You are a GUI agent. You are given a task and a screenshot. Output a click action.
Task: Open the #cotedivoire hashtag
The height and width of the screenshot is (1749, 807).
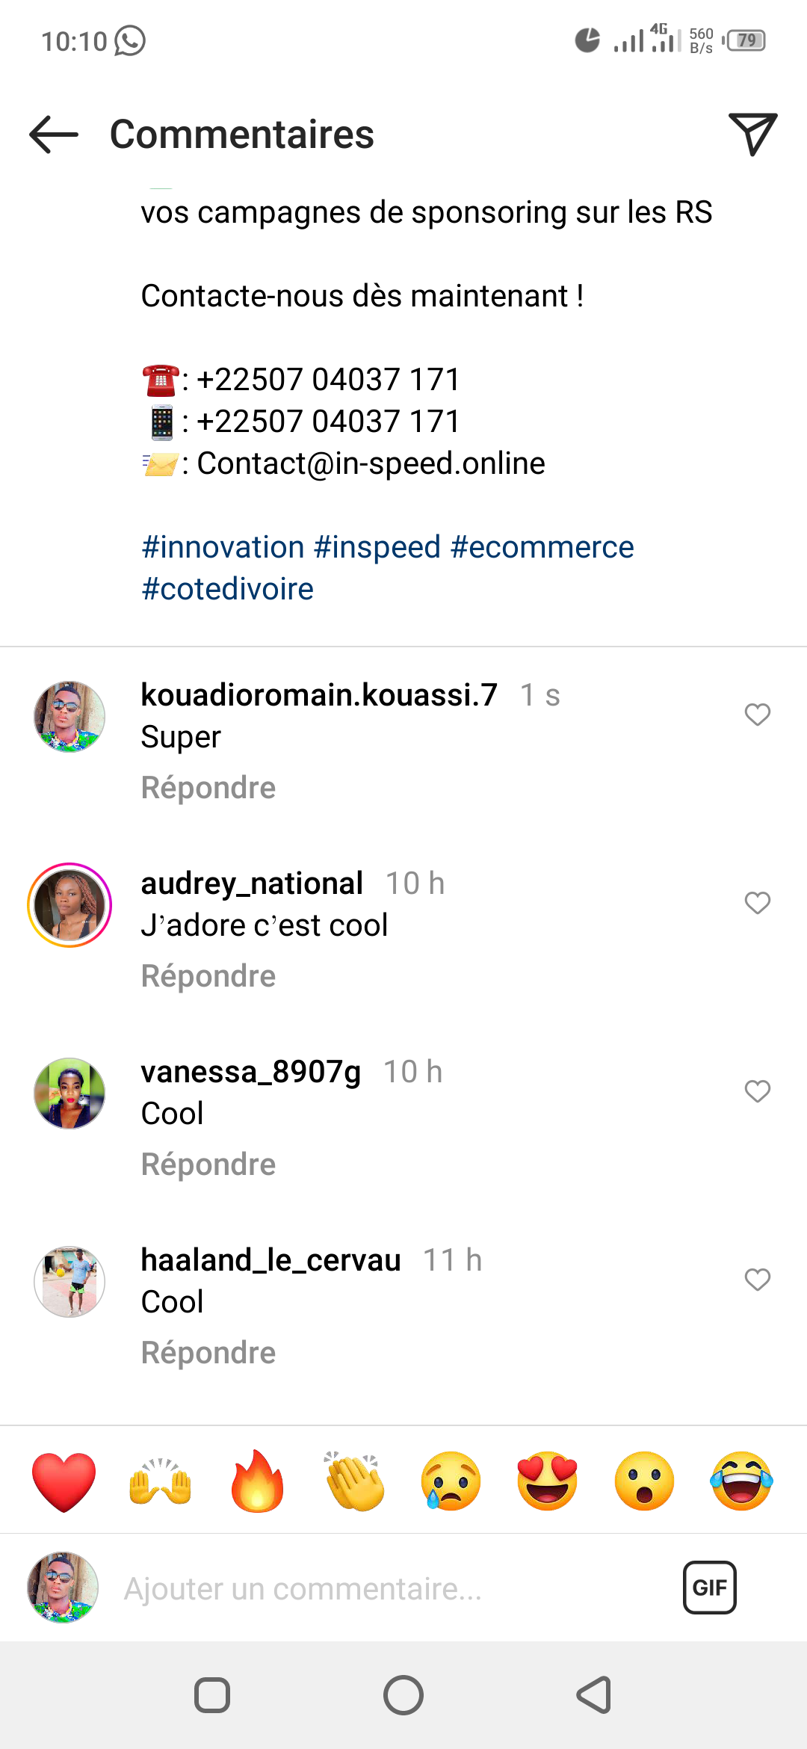click(228, 589)
